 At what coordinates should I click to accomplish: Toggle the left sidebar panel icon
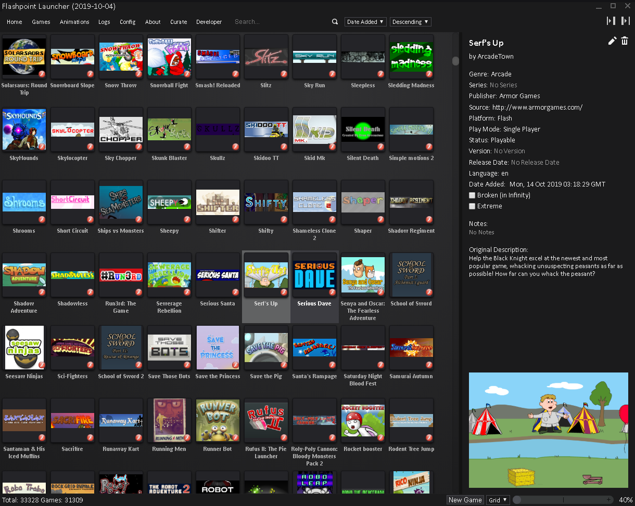point(611,21)
